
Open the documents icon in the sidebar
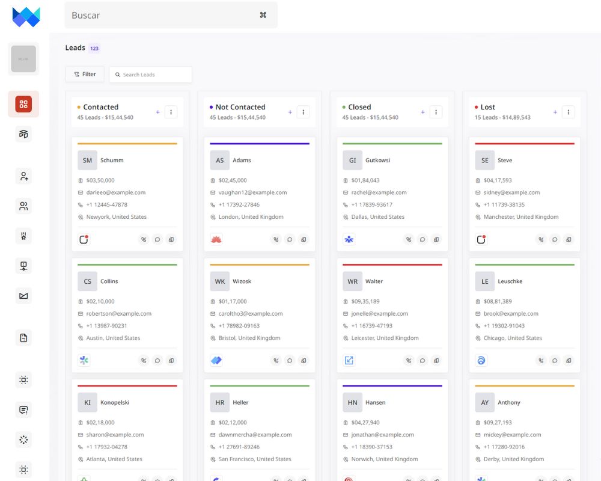[23, 337]
